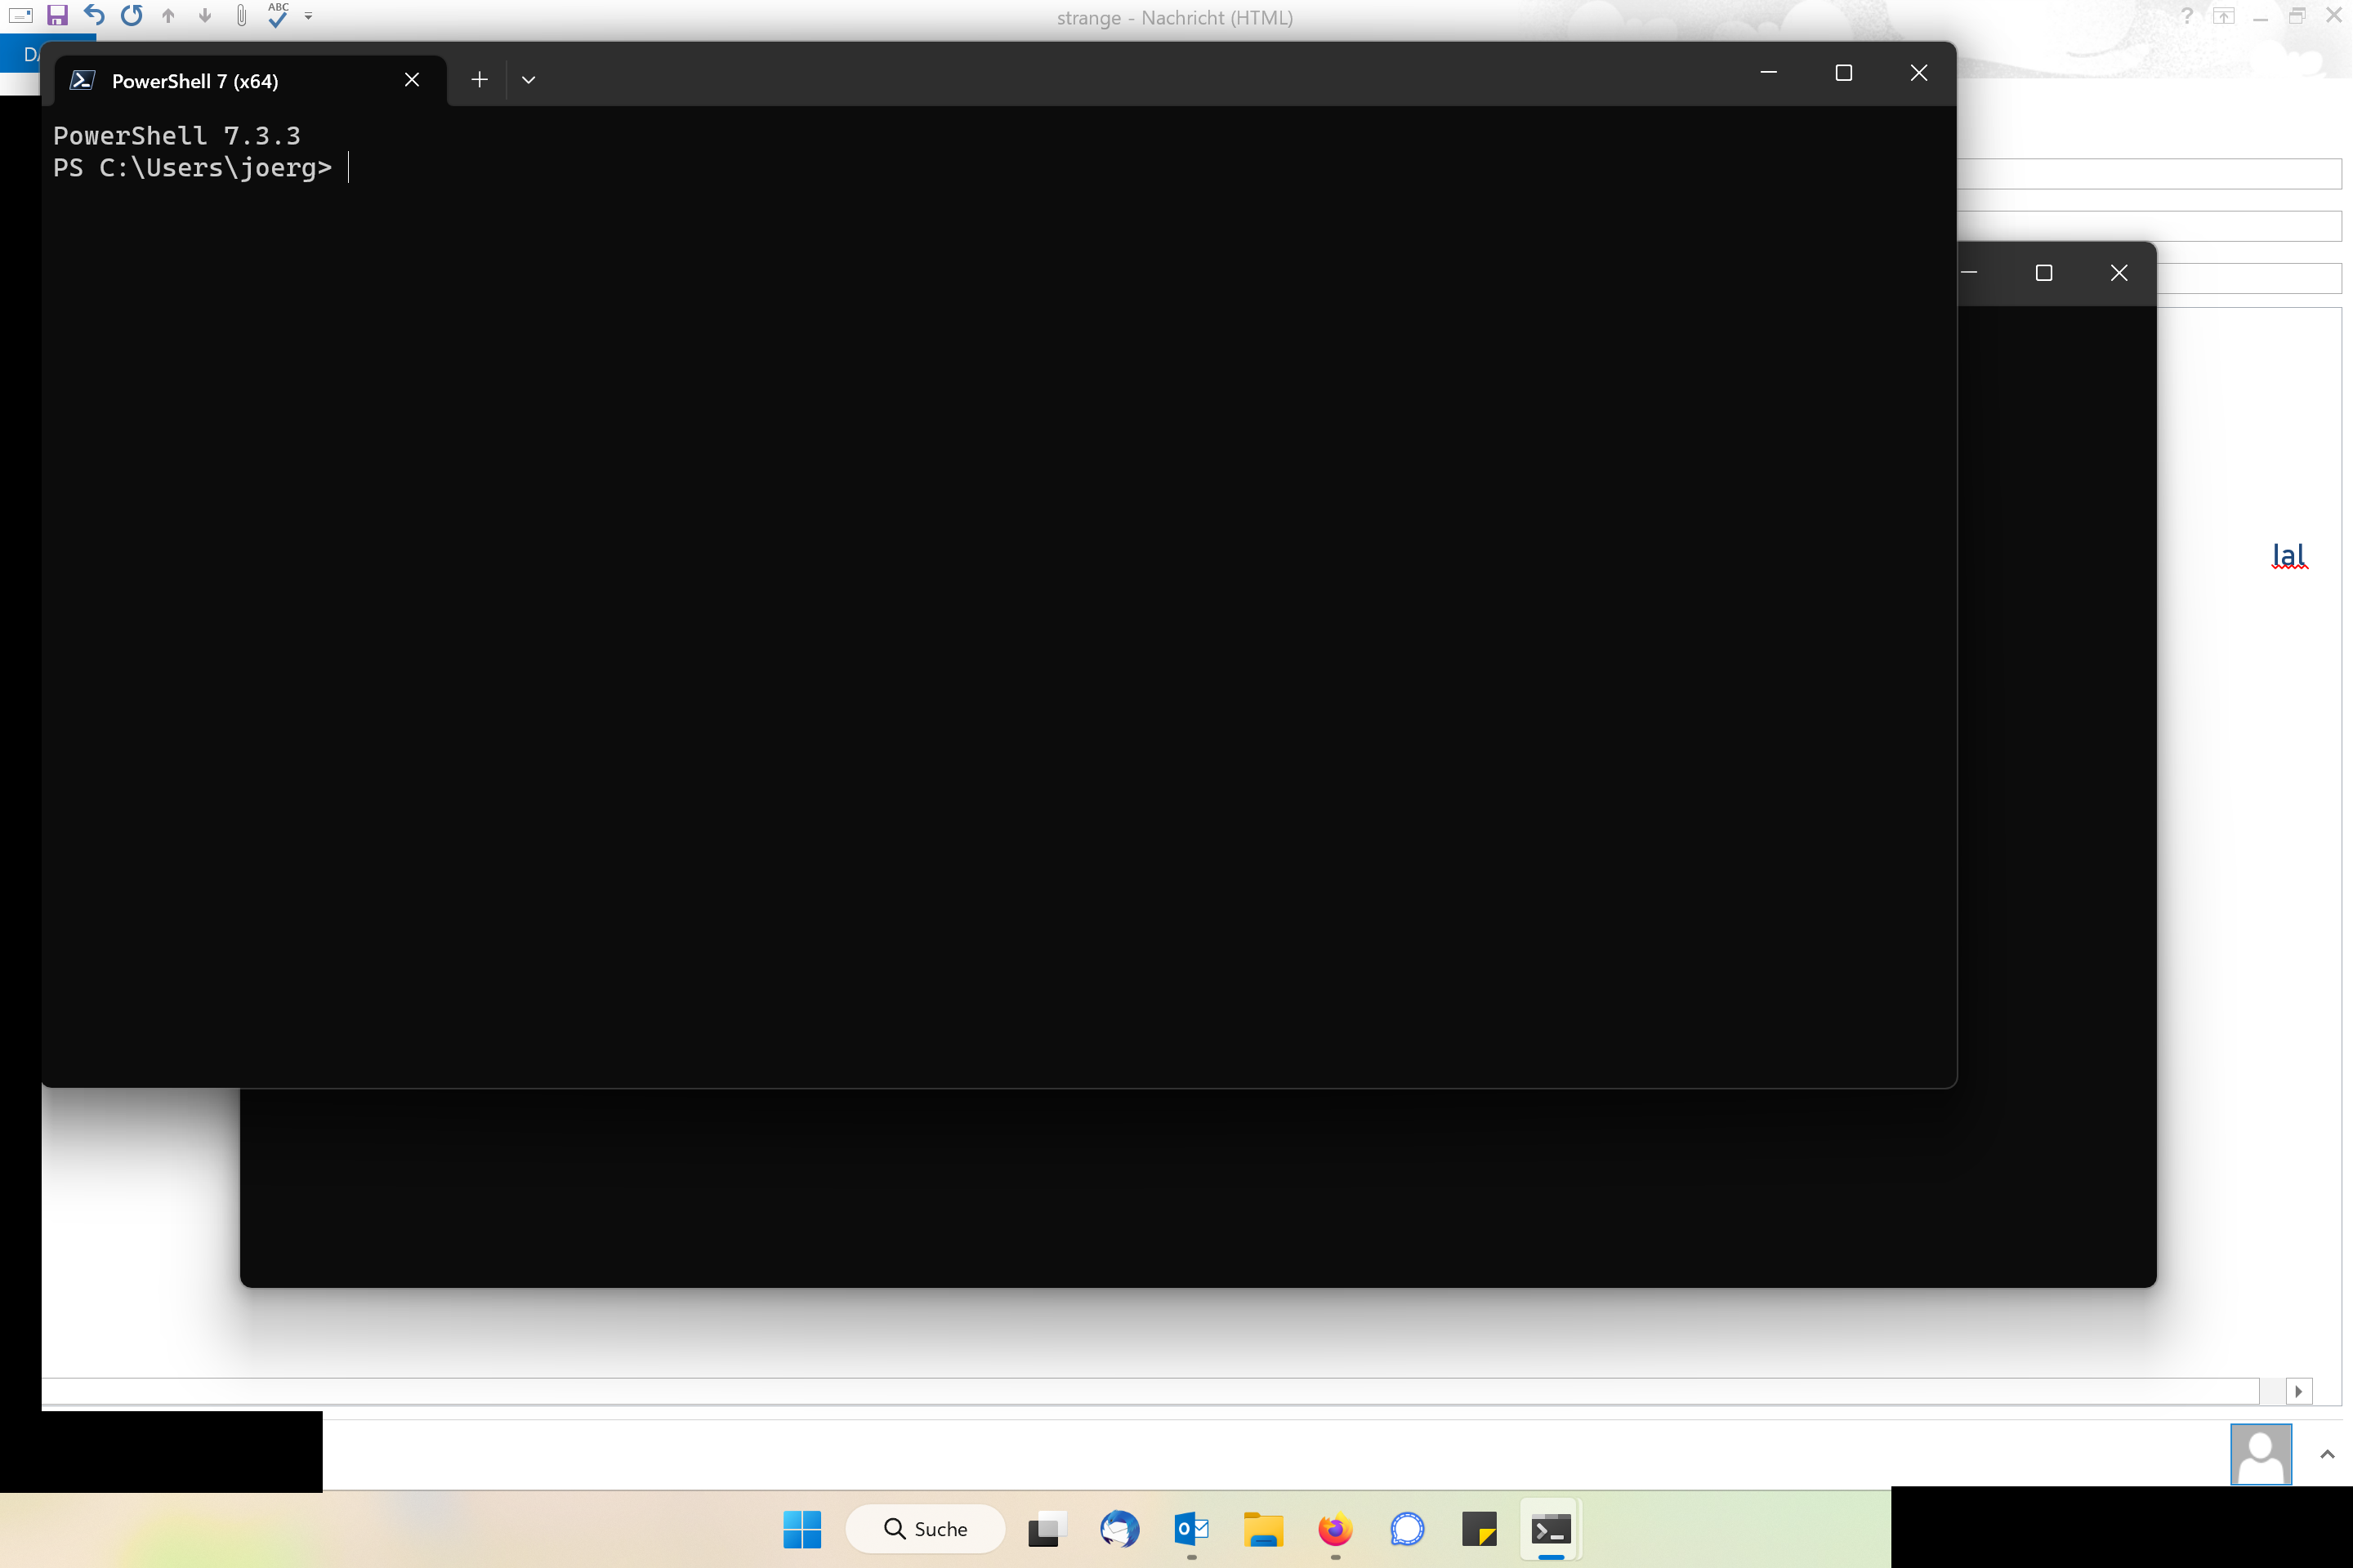Open Signal messenger from the taskbar
This screenshot has height=1568, width=2353.
coord(1408,1529)
